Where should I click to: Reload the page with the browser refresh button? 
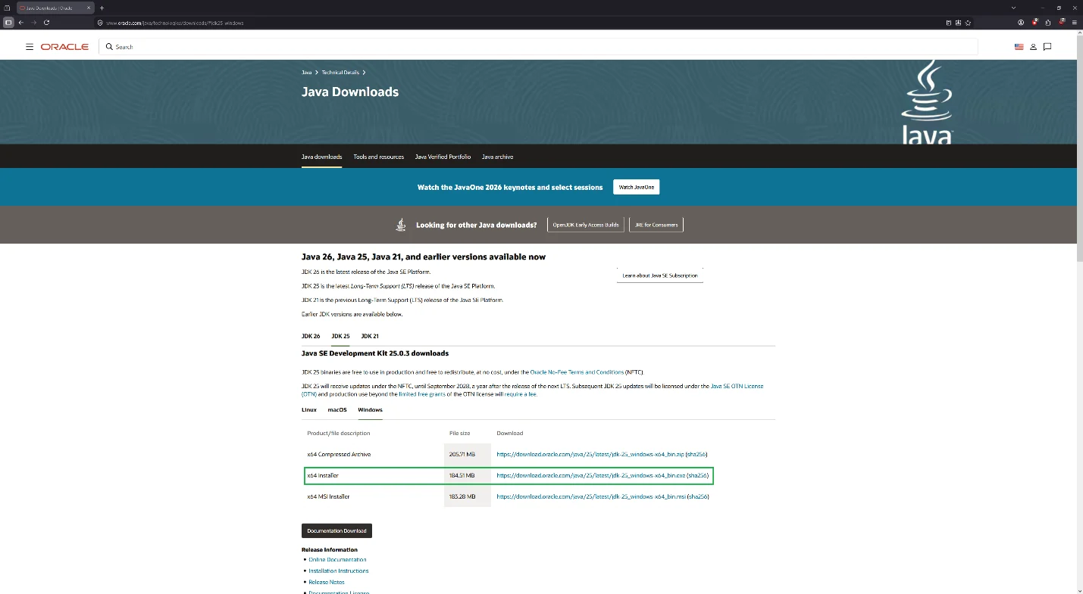click(46, 23)
